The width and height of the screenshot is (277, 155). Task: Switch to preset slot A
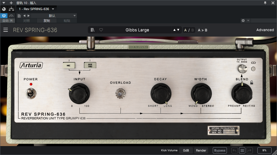pyautogui.click(x=185, y=30)
